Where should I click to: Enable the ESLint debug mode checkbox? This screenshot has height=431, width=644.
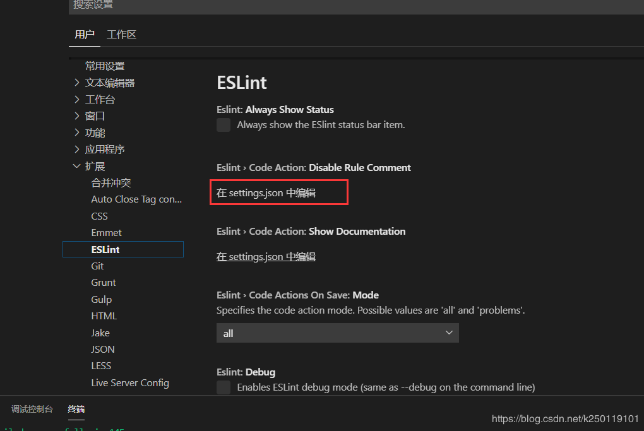(x=224, y=387)
